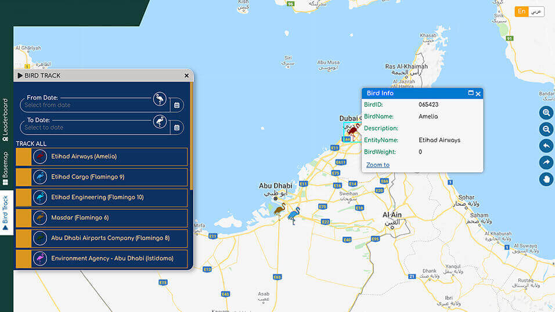Collapse the Bird Track panel arrow
555x312 pixels.
point(20,75)
